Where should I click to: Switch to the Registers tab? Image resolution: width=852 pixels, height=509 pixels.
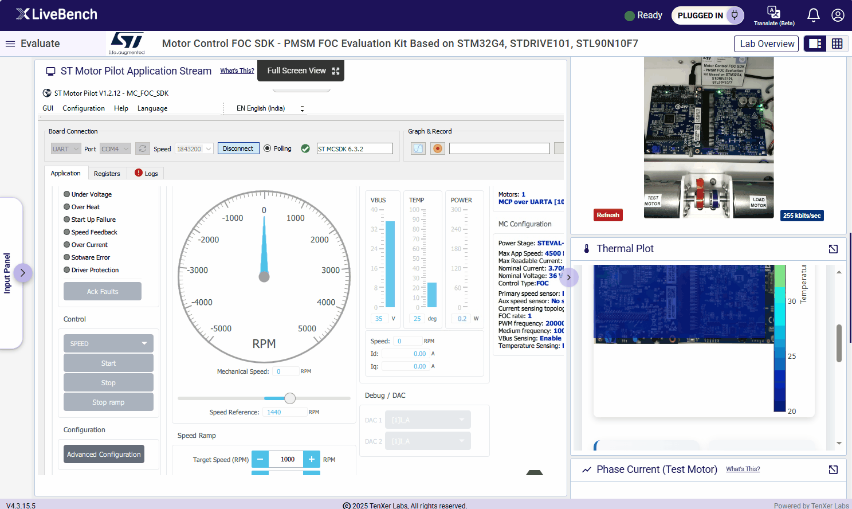coord(107,174)
